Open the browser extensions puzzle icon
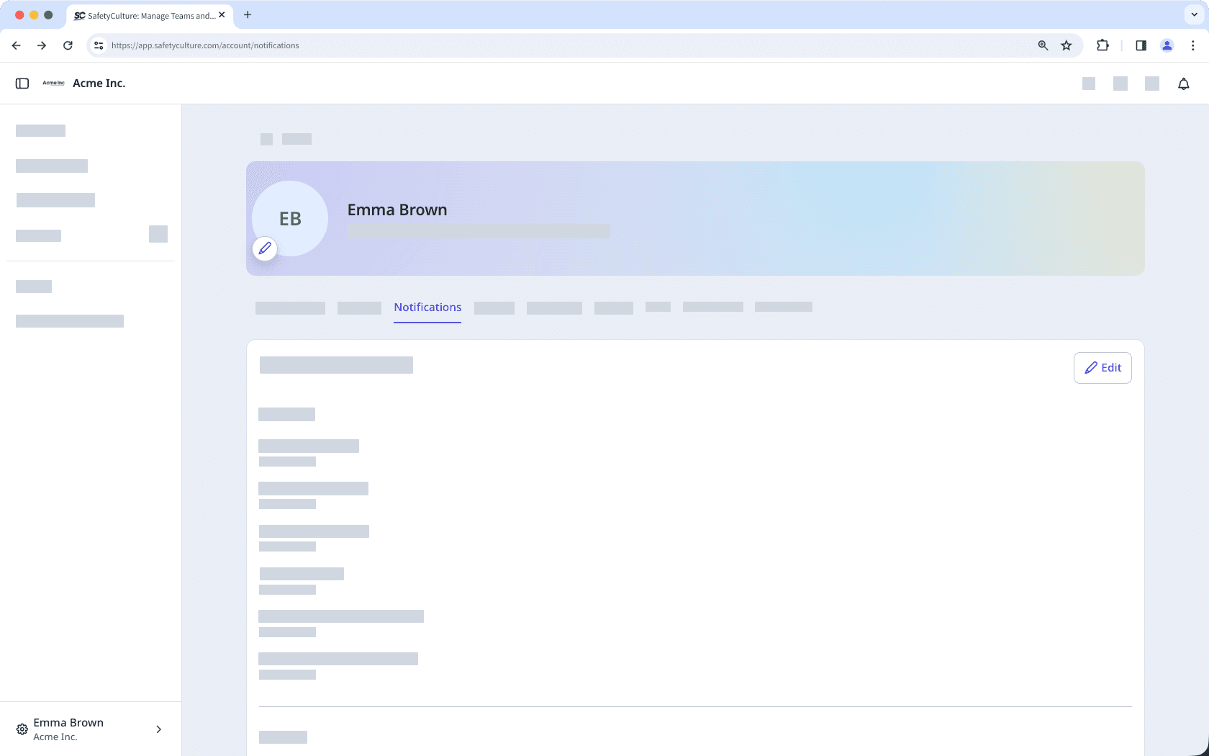 point(1102,45)
